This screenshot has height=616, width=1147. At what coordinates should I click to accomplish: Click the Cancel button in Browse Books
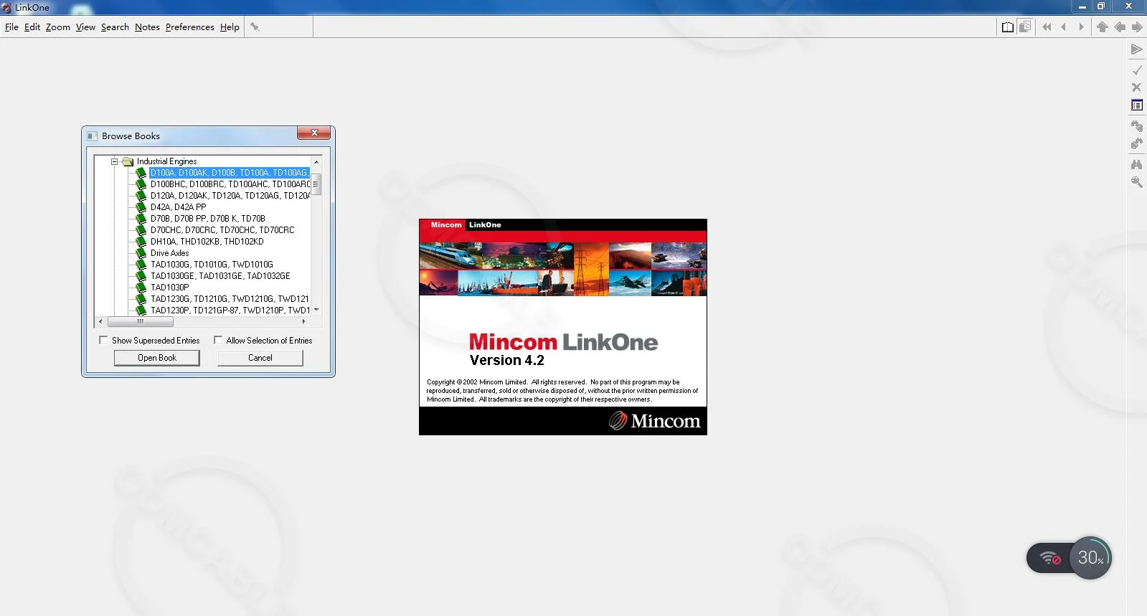tap(260, 358)
